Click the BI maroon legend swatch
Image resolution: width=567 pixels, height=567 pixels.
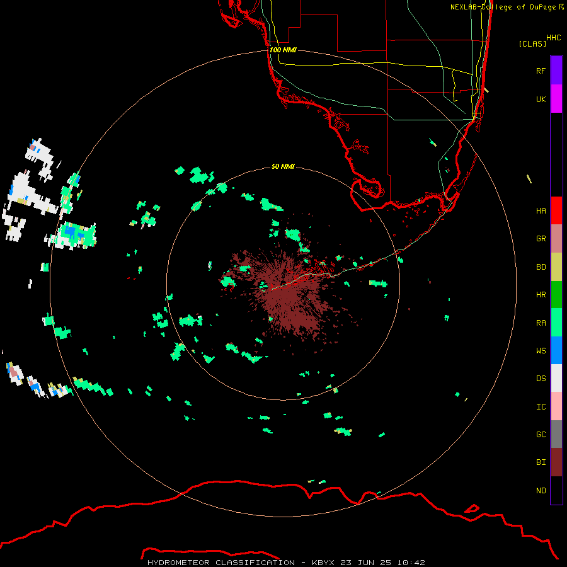click(556, 462)
